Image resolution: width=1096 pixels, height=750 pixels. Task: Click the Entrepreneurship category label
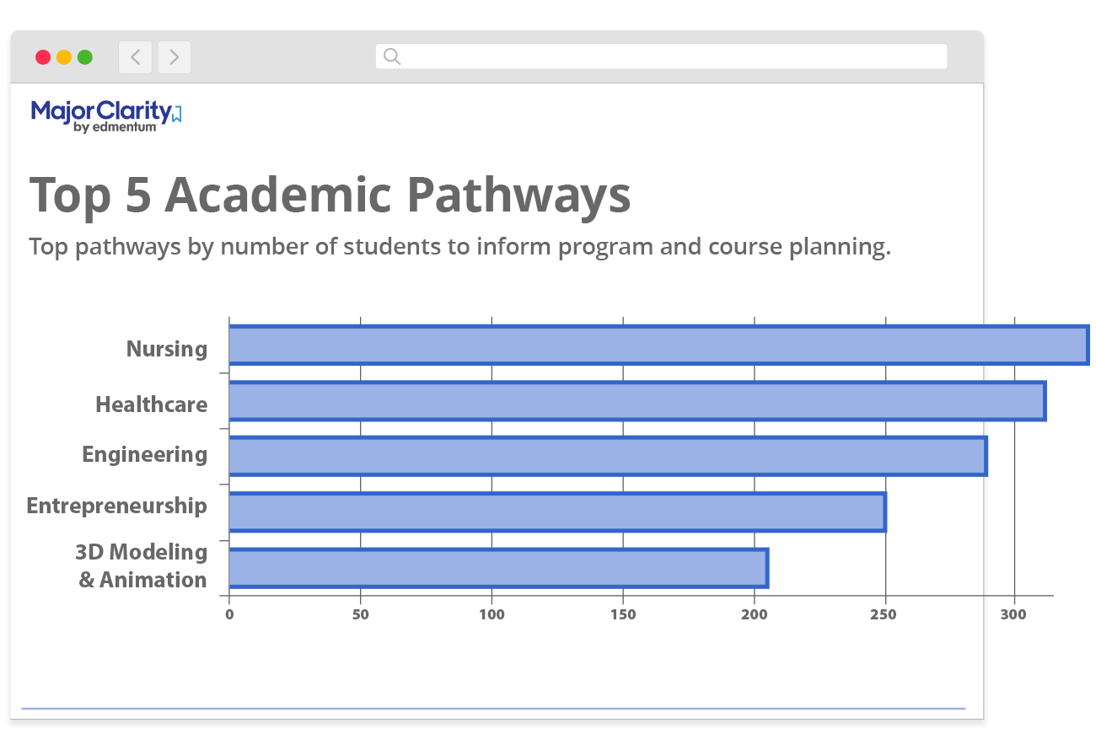(x=117, y=506)
